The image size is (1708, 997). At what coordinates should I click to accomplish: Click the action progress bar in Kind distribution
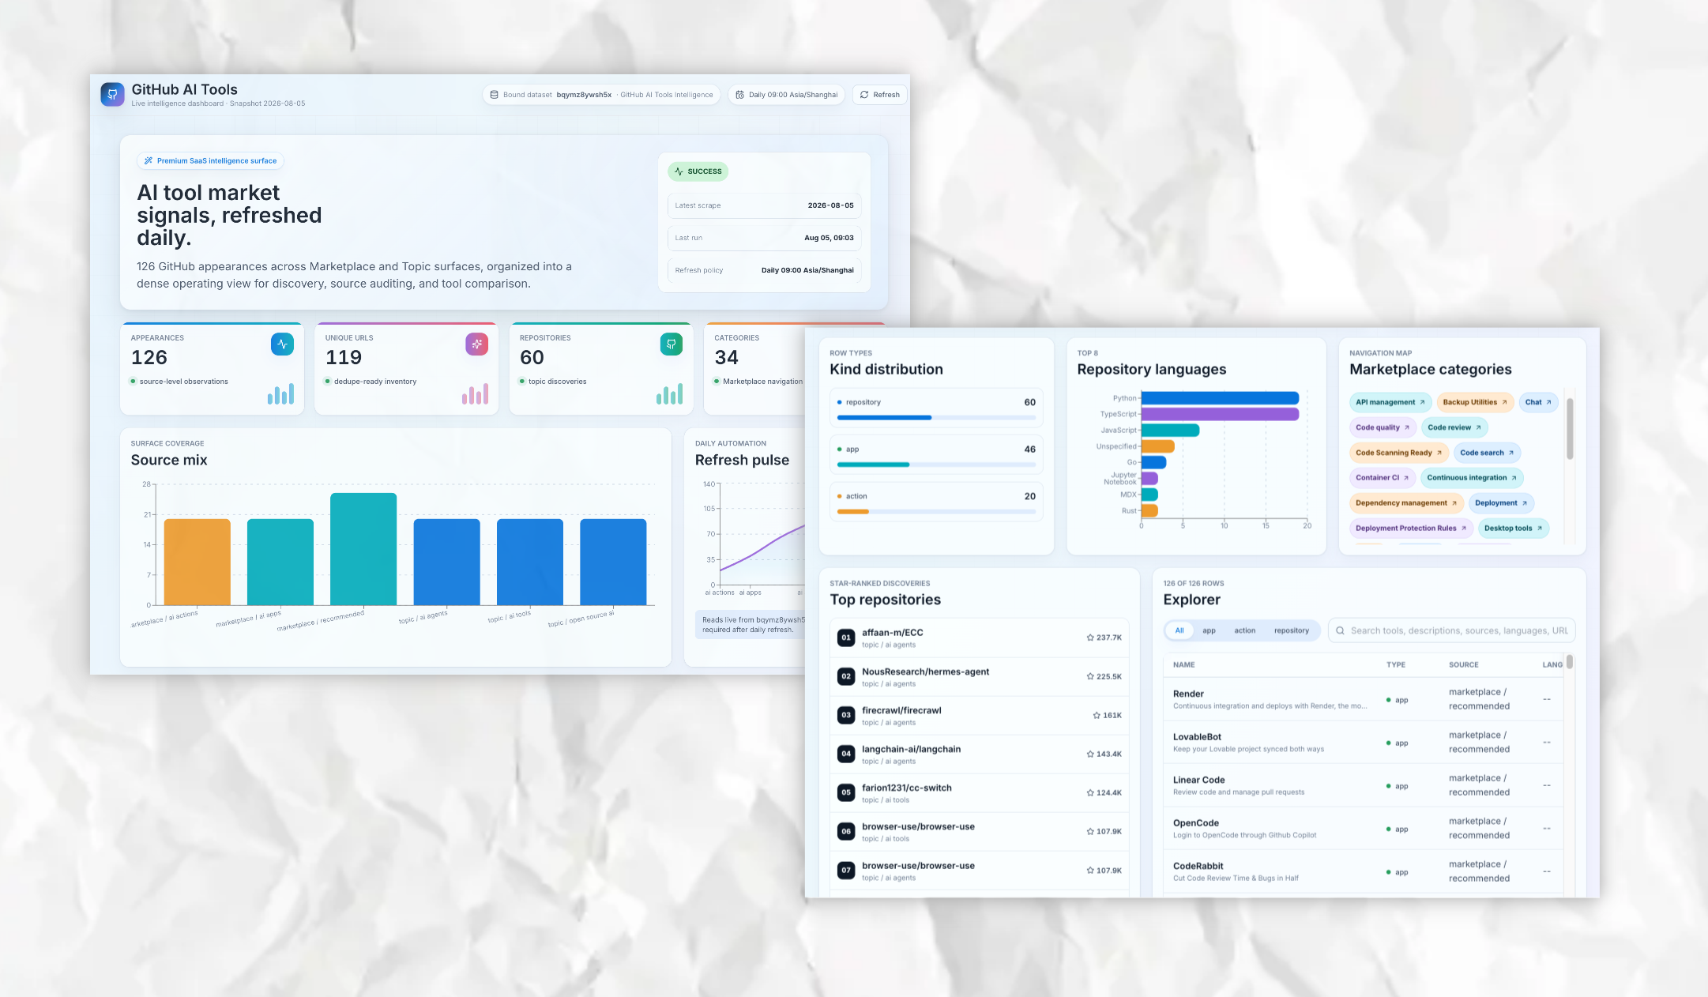click(936, 512)
